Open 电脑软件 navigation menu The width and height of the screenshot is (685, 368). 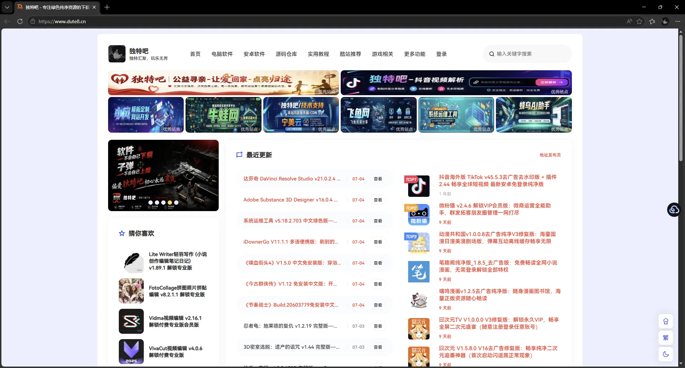tap(222, 54)
